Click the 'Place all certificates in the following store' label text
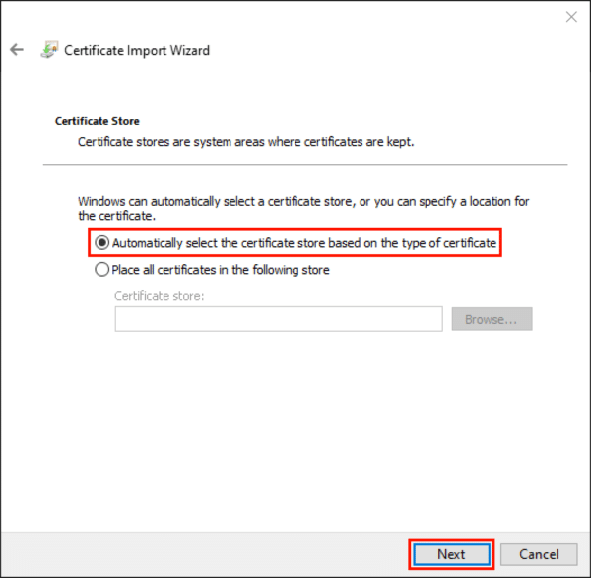The height and width of the screenshot is (578, 591). (221, 269)
